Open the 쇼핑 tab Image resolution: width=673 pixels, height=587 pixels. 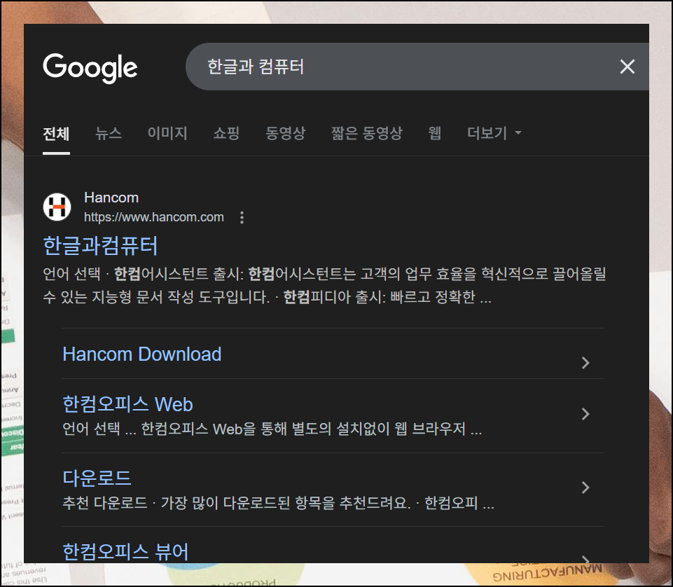click(227, 133)
